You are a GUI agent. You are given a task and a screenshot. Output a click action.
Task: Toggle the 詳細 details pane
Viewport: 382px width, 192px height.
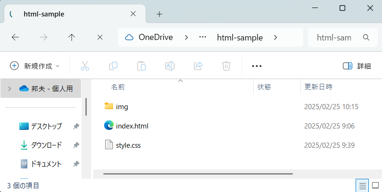pyautogui.click(x=357, y=66)
